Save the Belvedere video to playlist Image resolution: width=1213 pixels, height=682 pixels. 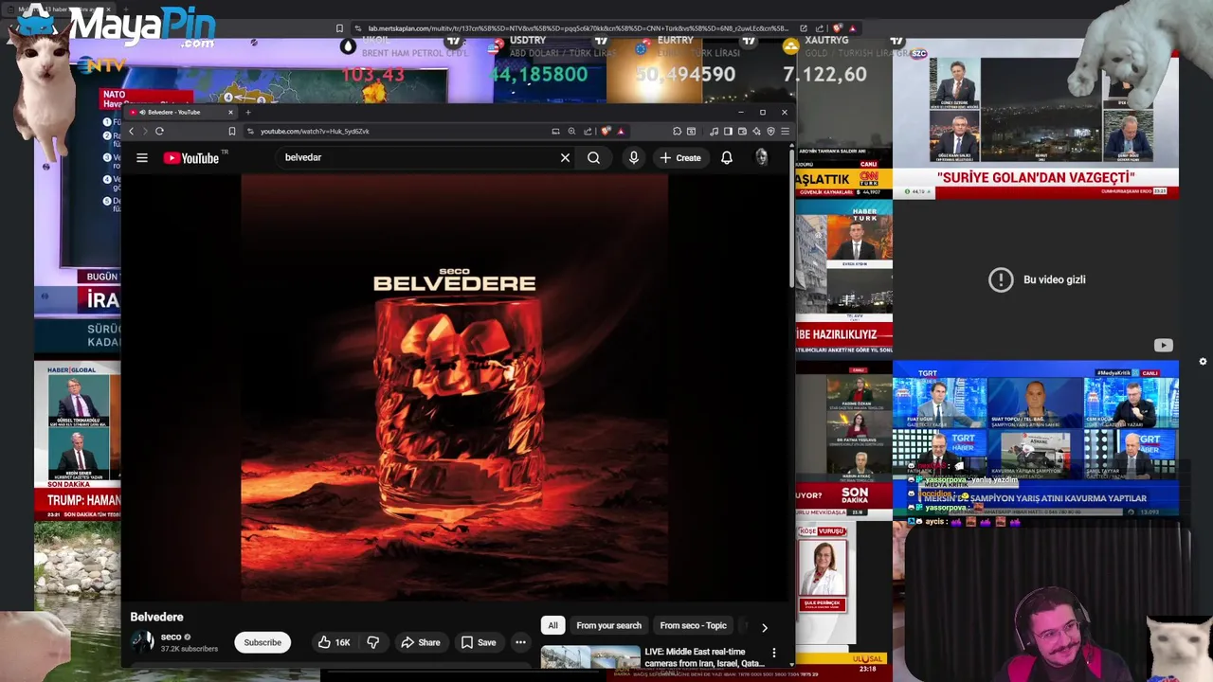pyautogui.click(x=479, y=642)
